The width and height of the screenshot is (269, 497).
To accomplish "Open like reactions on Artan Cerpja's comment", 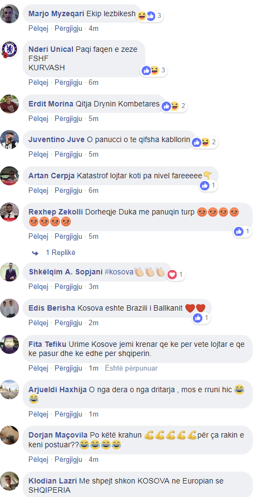I will pos(209,185).
